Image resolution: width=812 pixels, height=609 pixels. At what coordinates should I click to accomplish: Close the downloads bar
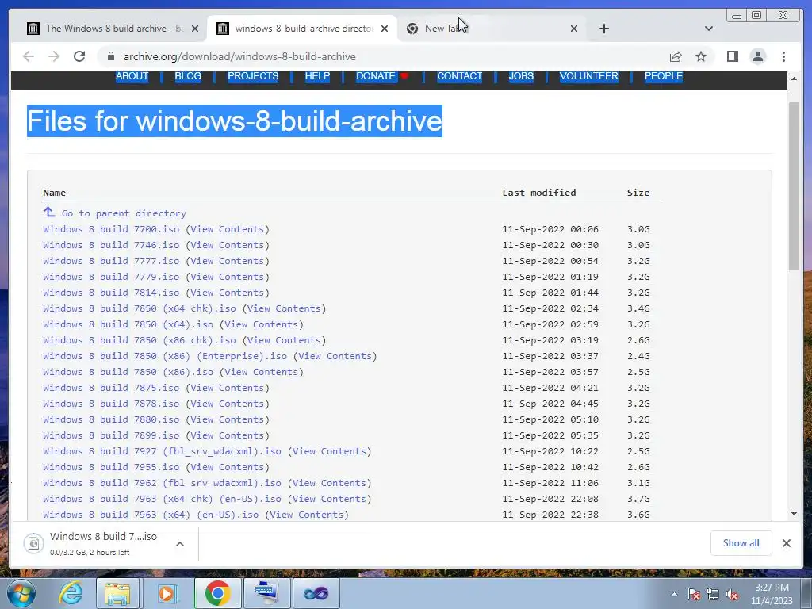click(x=786, y=543)
